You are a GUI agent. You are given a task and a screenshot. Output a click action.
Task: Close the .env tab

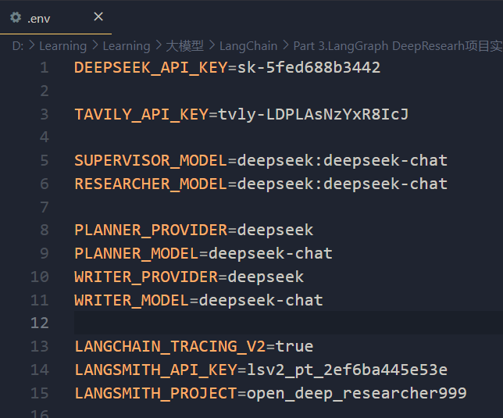tap(98, 16)
